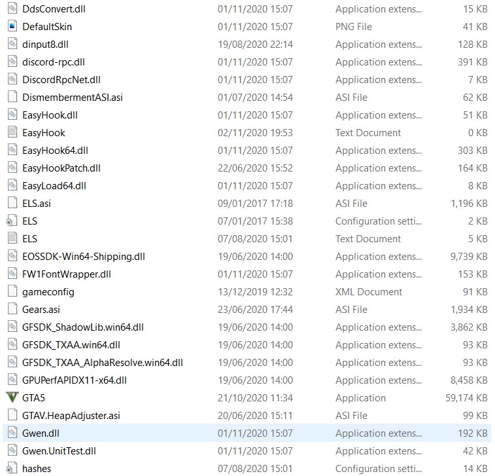Click the GFSDK_TXAA.win64.dll file icon

click(12, 344)
